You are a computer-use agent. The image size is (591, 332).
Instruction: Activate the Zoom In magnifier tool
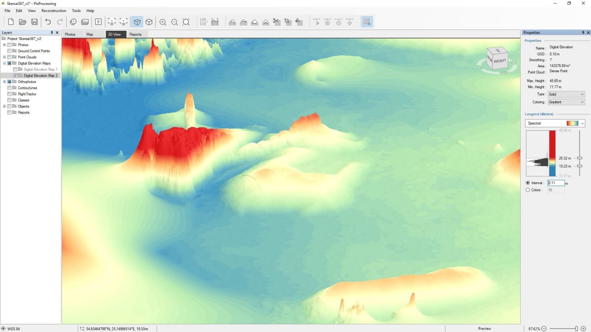pyautogui.click(x=163, y=22)
